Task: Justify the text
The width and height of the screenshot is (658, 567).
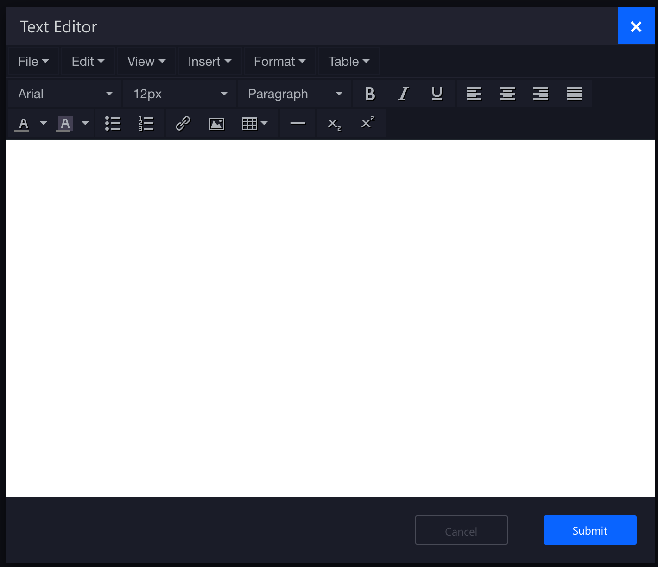Action: coord(574,94)
